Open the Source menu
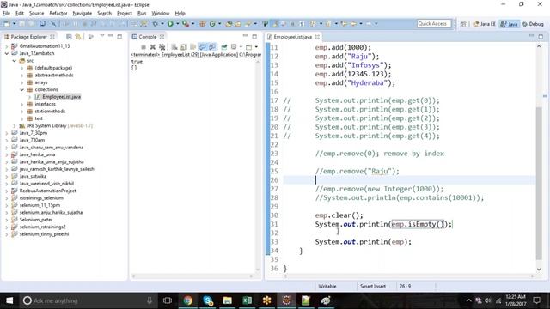550x309 pixels. click(36, 14)
